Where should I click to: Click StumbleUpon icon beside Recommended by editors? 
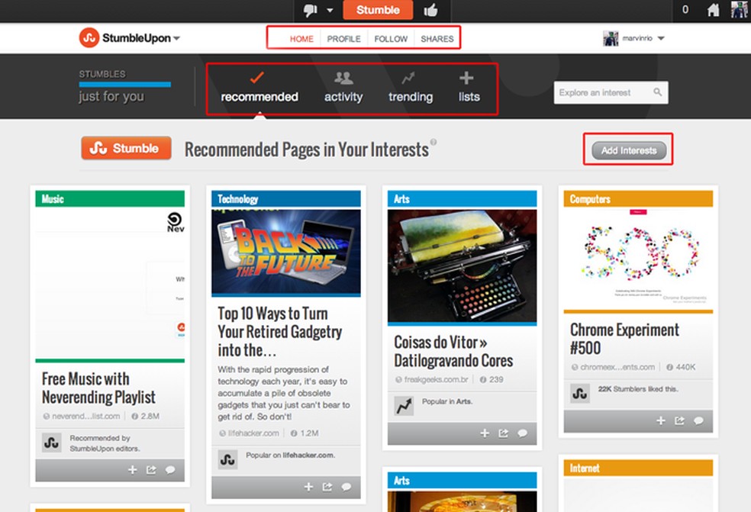(51, 443)
